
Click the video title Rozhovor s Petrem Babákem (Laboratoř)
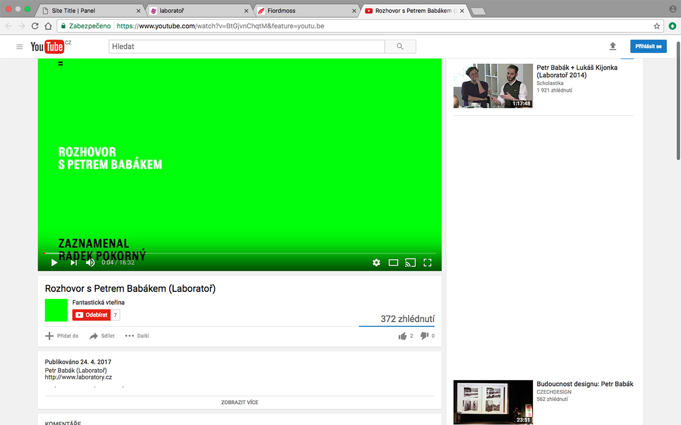(131, 288)
